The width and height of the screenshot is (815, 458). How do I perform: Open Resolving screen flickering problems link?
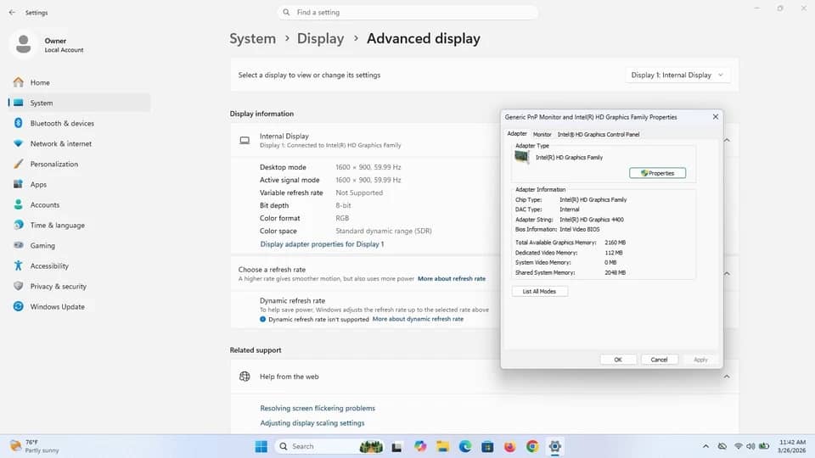pyautogui.click(x=317, y=408)
